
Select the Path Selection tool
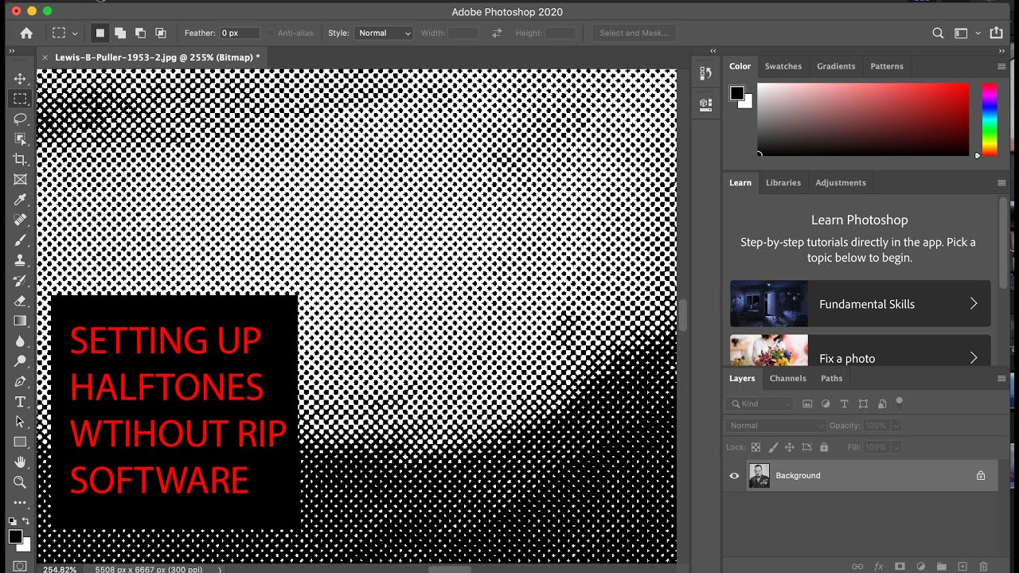[x=20, y=422]
